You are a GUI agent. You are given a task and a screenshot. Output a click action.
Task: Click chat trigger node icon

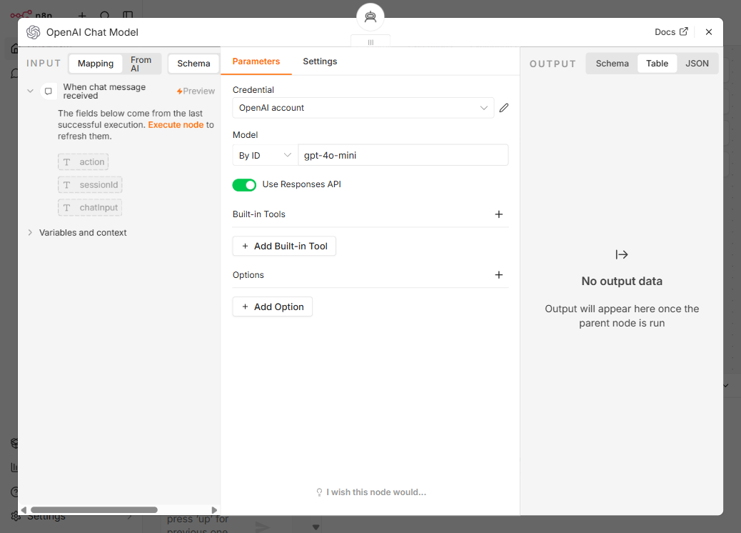[49, 91]
